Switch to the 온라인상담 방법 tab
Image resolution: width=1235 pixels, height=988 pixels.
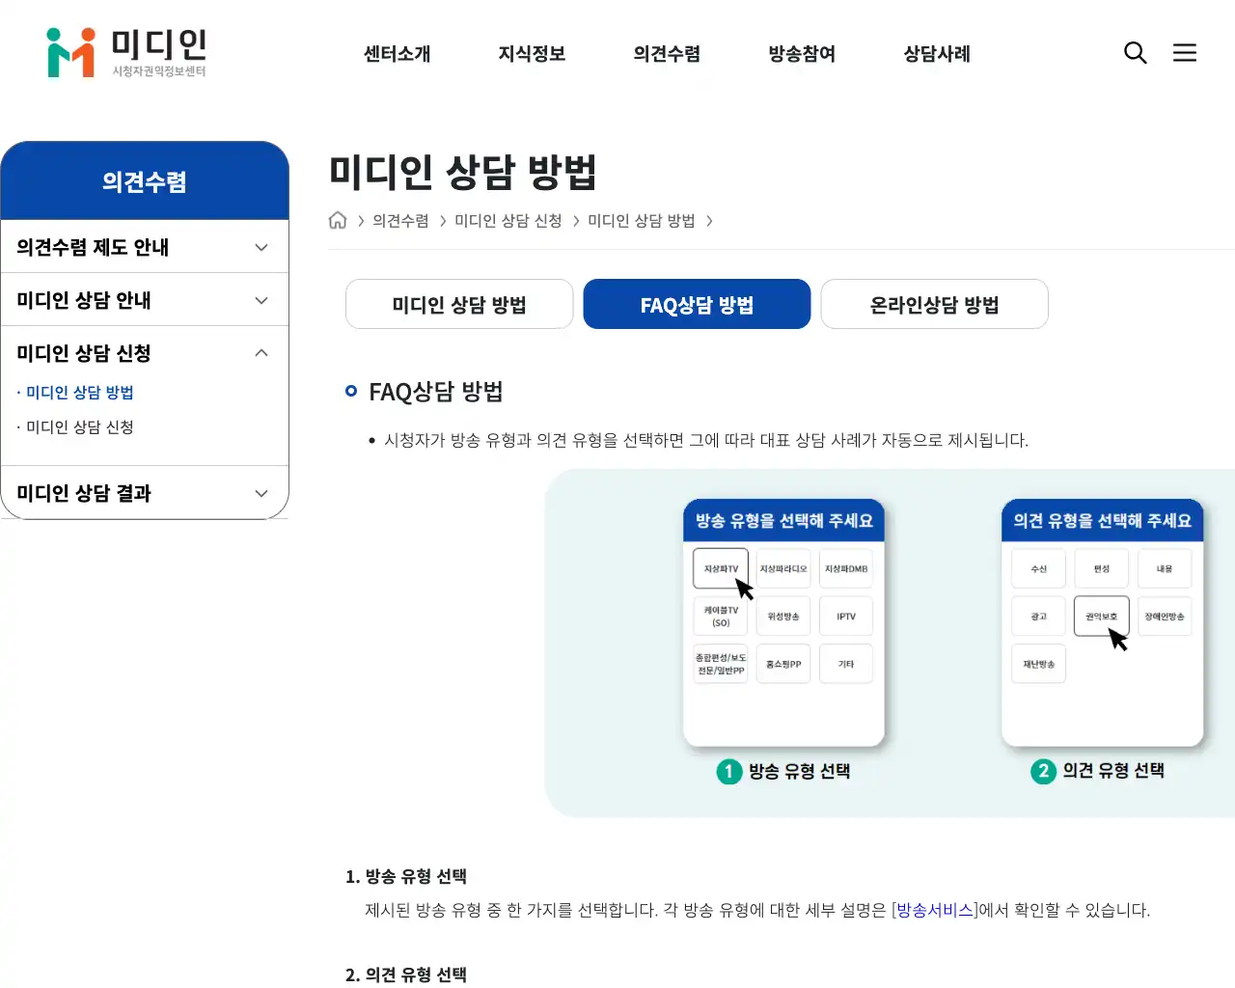click(934, 304)
